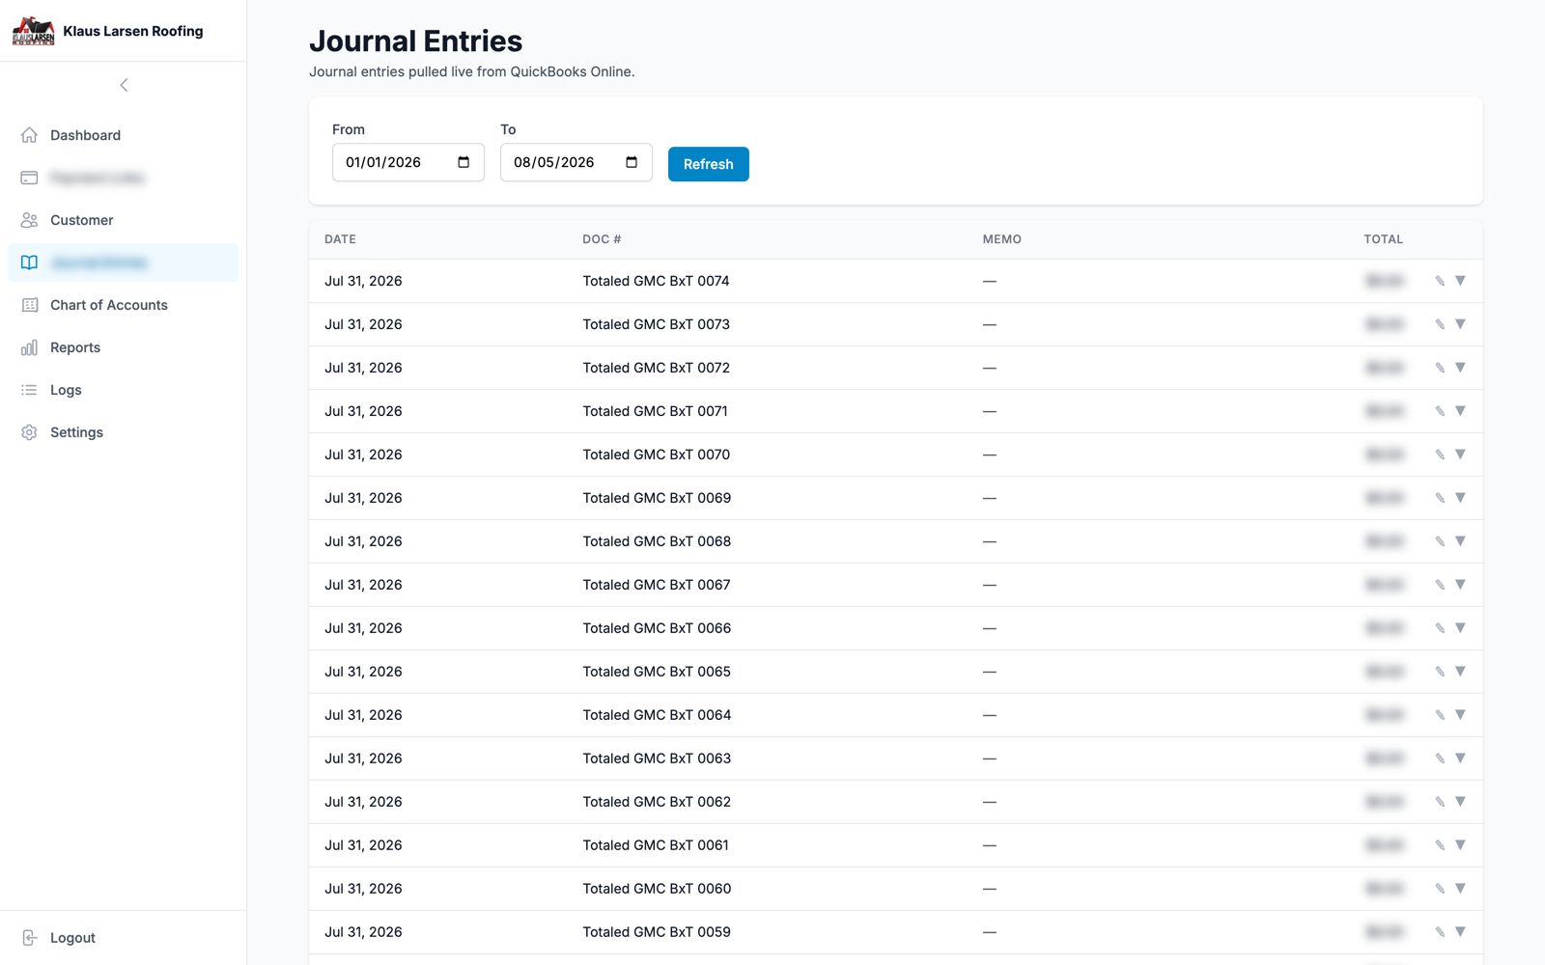Edit entry Totaled GMC BxT 0064
Viewport: 1545px width, 965px height.
pyautogui.click(x=1440, y=715)
